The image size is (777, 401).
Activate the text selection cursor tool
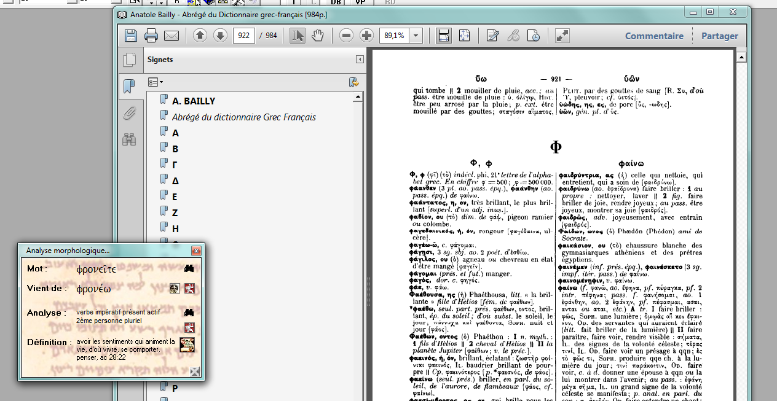[298, 36]
